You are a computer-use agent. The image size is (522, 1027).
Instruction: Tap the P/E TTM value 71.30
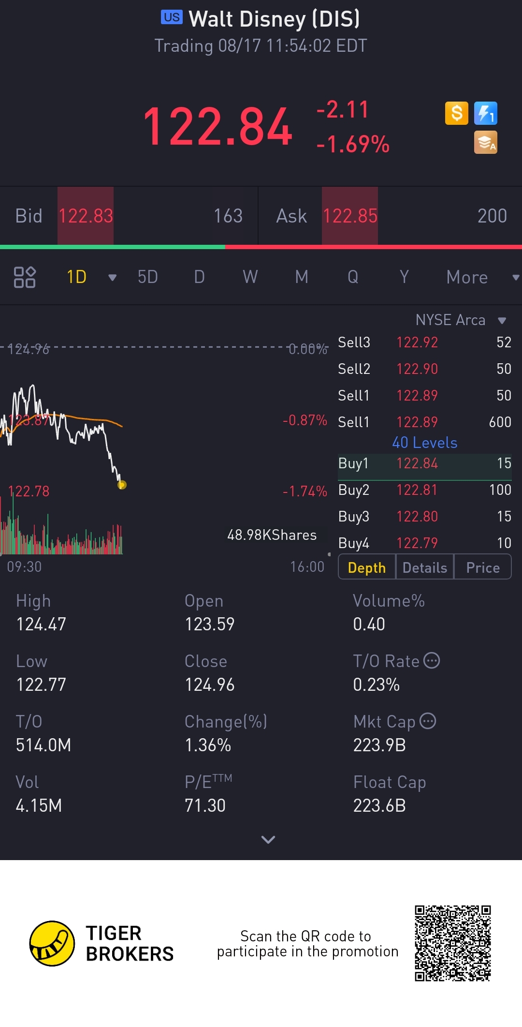point(205,805)
